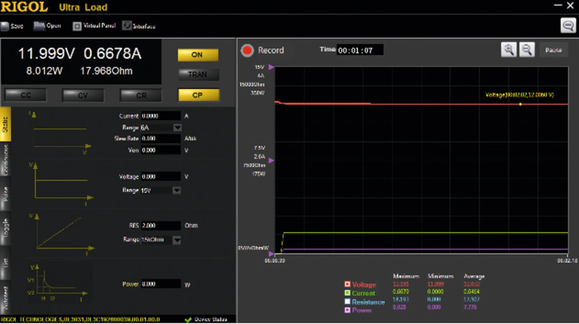This screenshot has height=324, width=579.
Task: Click the Slew Rate input field
Action: (x=161, y=138)
